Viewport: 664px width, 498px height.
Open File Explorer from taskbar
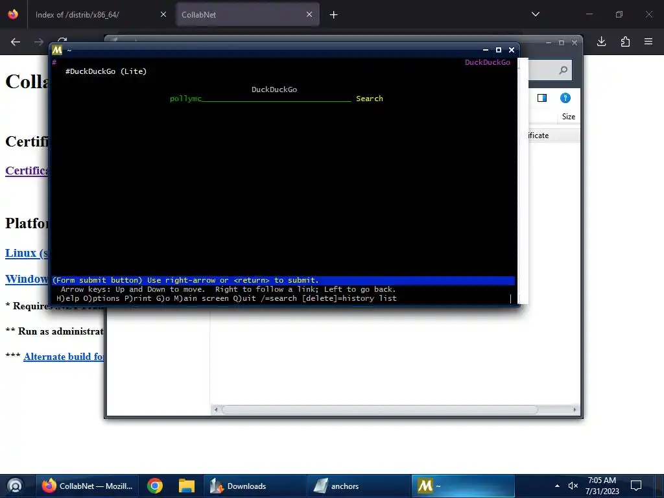coord(186,486)
